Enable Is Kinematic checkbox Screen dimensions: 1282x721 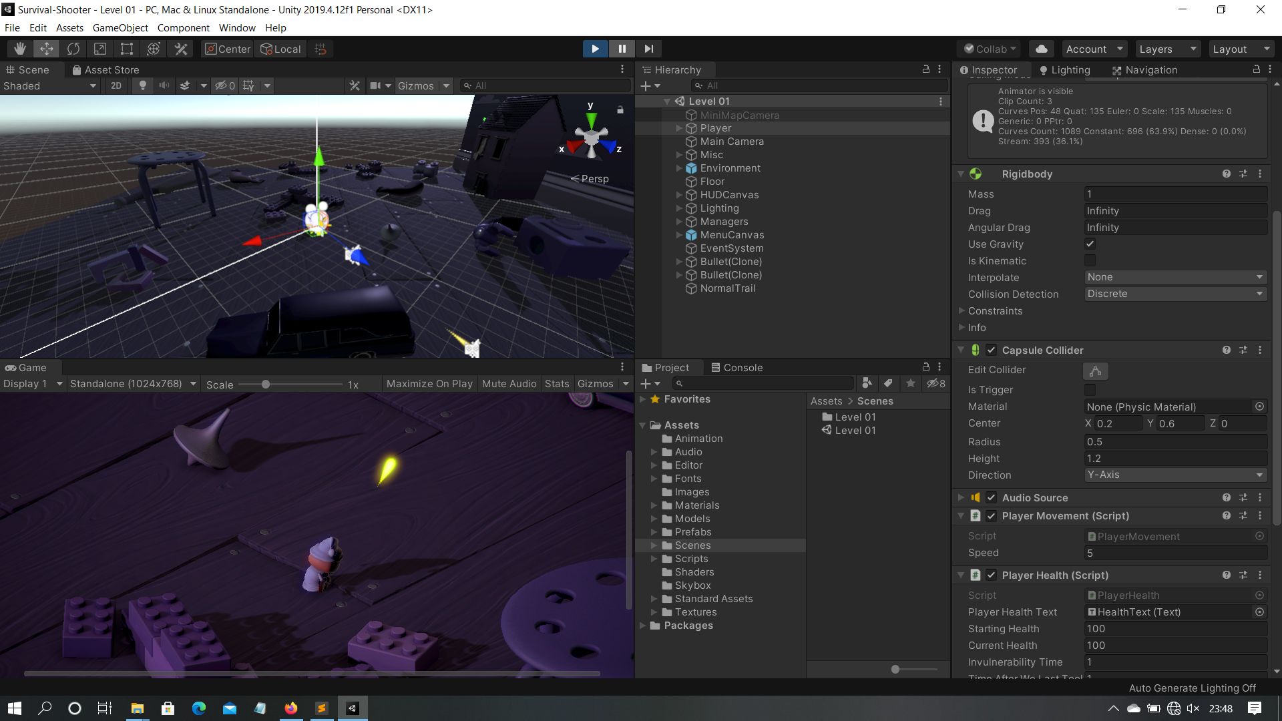point(1090,261)
